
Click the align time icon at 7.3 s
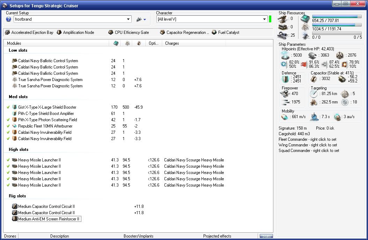[x=314, y=117]
